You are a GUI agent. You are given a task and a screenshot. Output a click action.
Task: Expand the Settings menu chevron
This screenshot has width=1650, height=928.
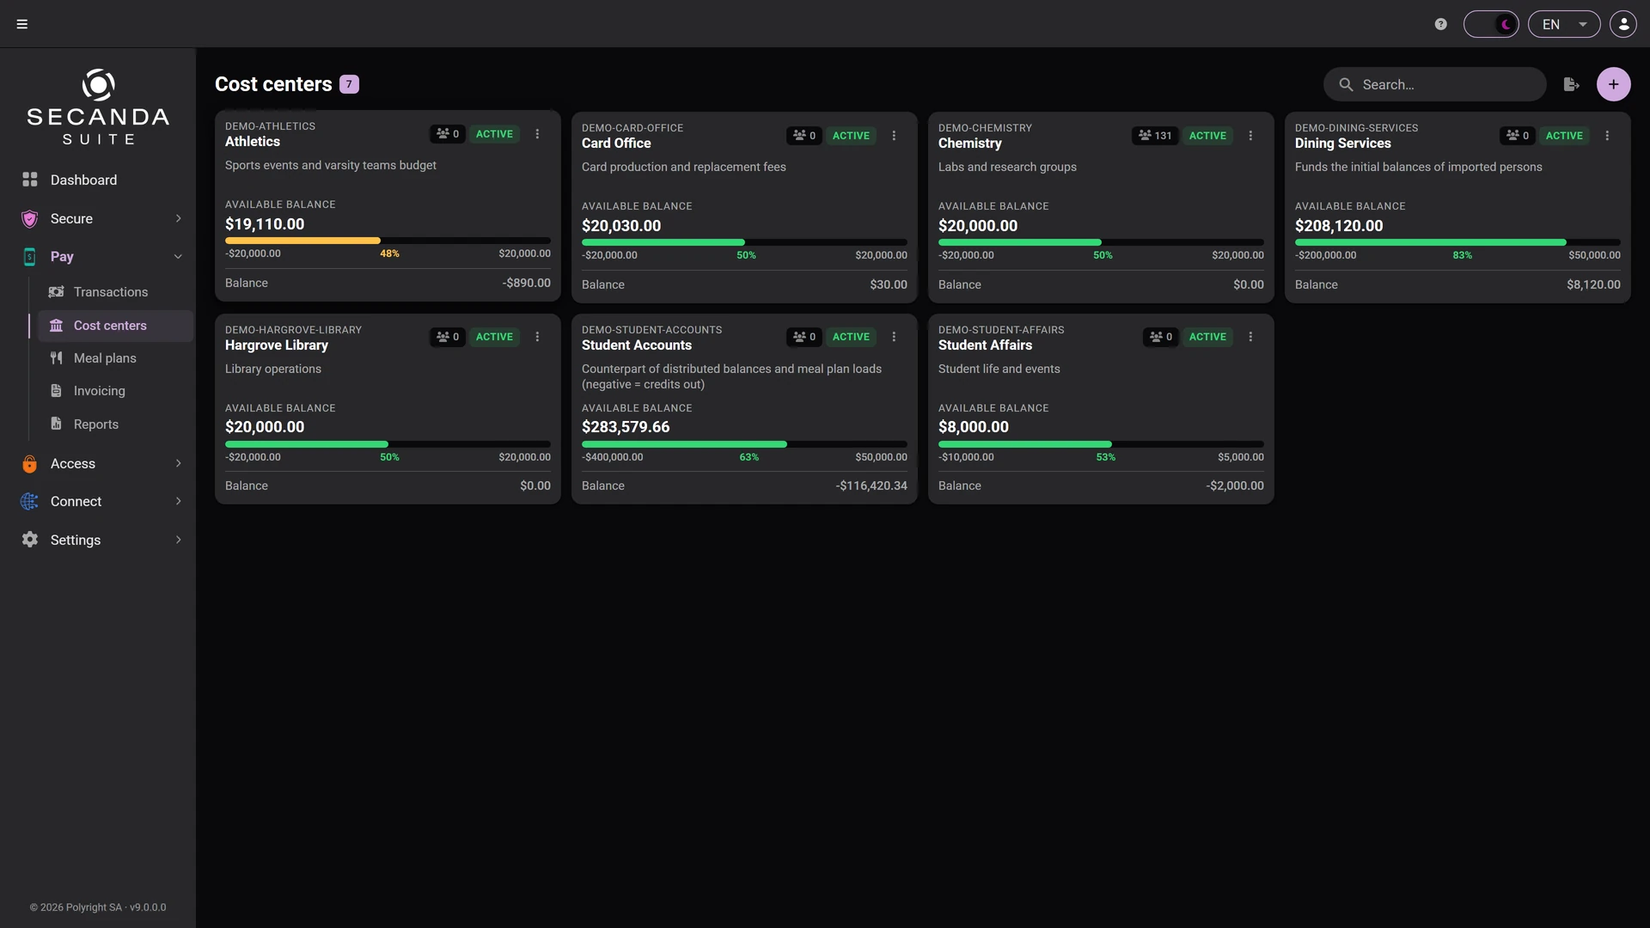tap(178, 540)
